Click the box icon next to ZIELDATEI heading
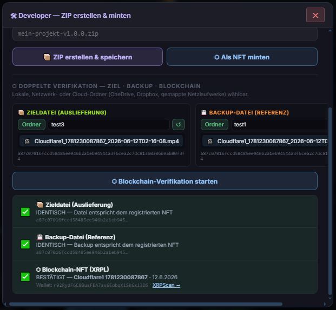 (x=21, y=112)
